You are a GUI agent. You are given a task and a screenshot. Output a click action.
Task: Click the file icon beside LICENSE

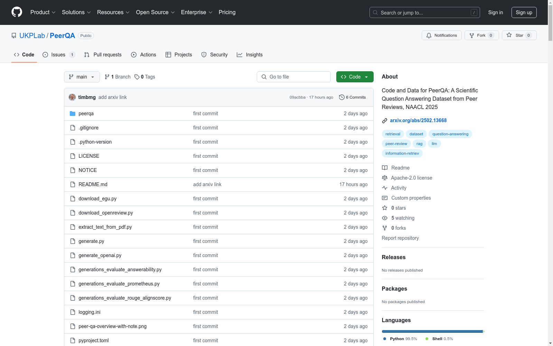pos(73,156)
